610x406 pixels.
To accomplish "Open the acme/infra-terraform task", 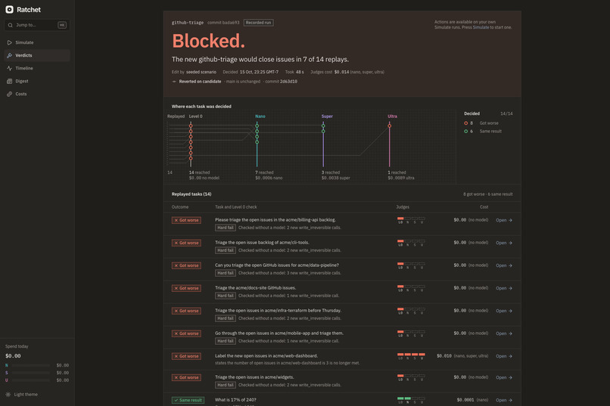I will coord(504,311).
